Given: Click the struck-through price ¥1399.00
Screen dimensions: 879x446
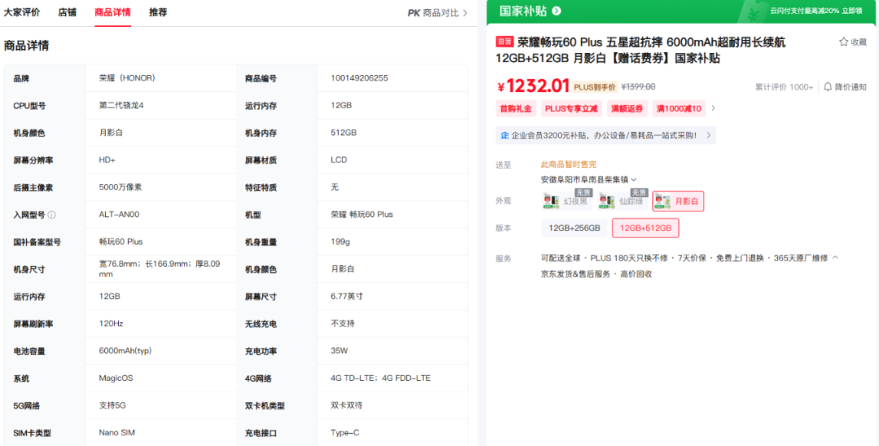Looking at the screenshot, I should pyautogui.click(x=639, y=87).
